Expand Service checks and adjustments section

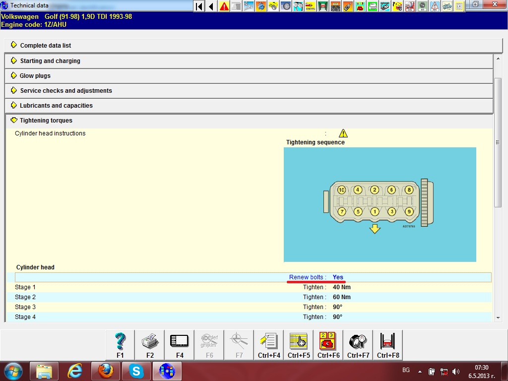pos(66,91)
